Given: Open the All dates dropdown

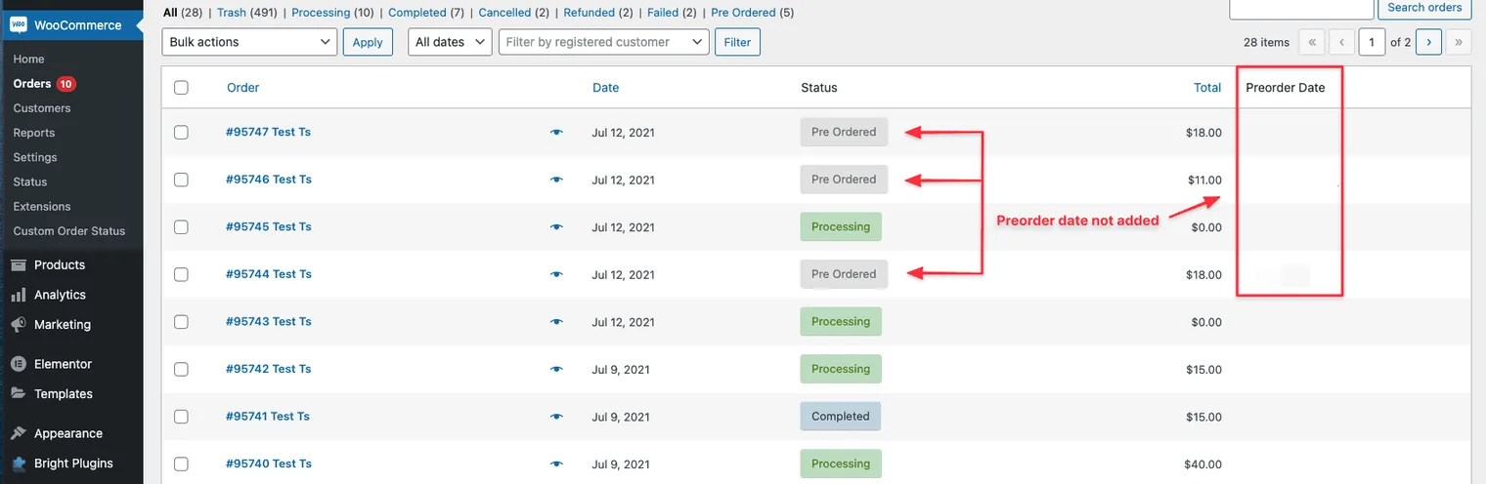Looking at the screenshot, I should coord(450,42).
